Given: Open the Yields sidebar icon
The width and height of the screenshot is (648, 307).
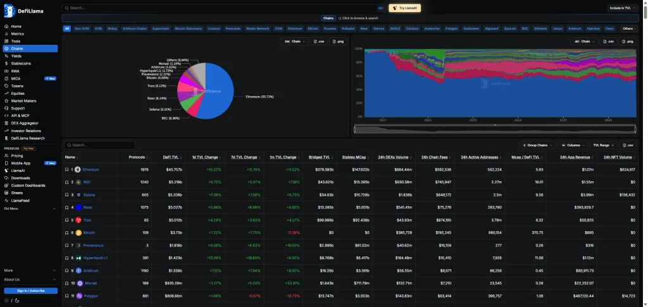Looking at the screenshot, I should (6, 56).
